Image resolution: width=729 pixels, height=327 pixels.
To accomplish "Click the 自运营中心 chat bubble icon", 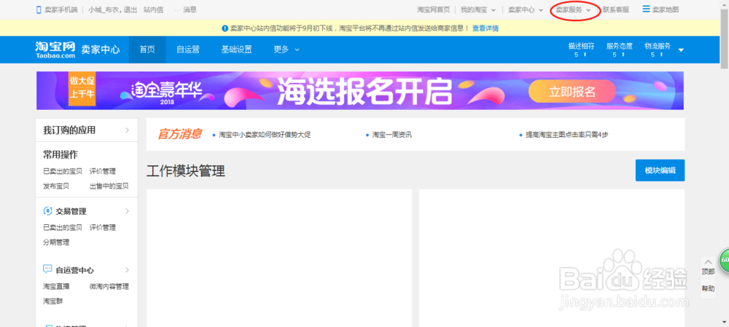I will pos(47,269).
